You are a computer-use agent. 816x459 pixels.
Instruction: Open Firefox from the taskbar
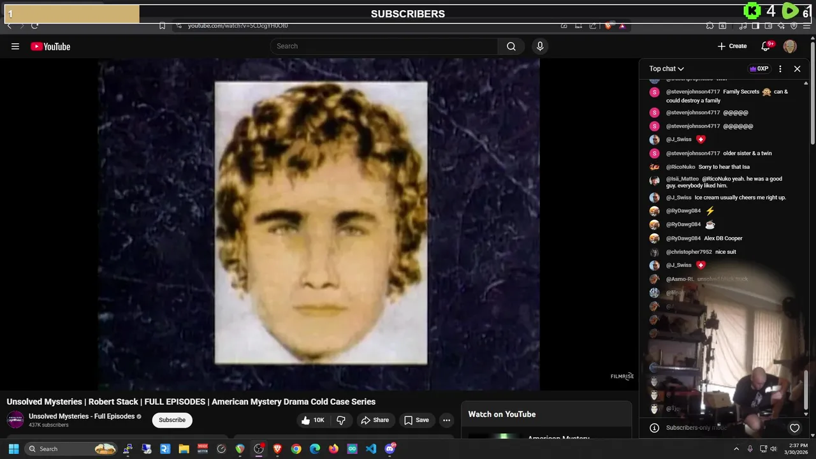[333, 449]
